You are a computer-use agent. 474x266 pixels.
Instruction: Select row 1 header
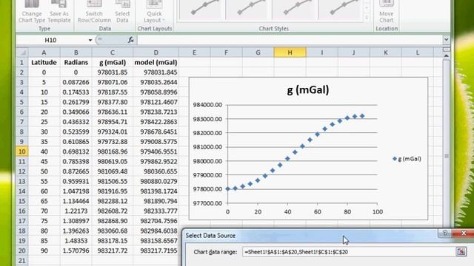[x=21, y=62]
